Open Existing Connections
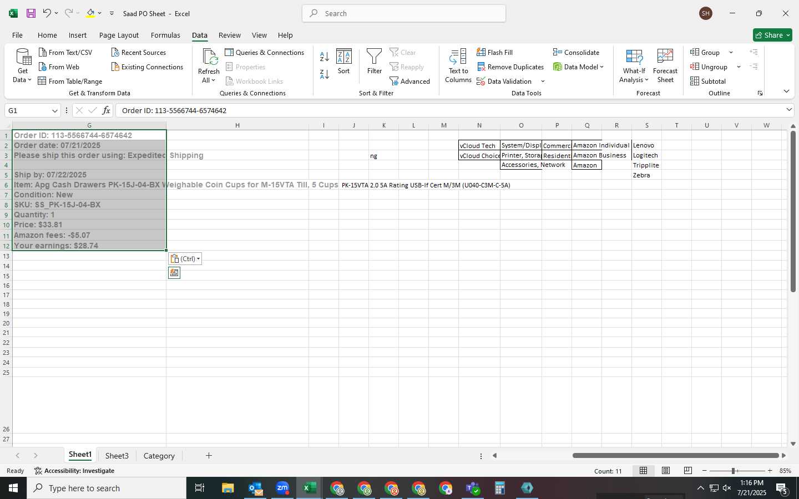Image resolution: width=799 pixels, height=499 pixels. pos(147,67)
